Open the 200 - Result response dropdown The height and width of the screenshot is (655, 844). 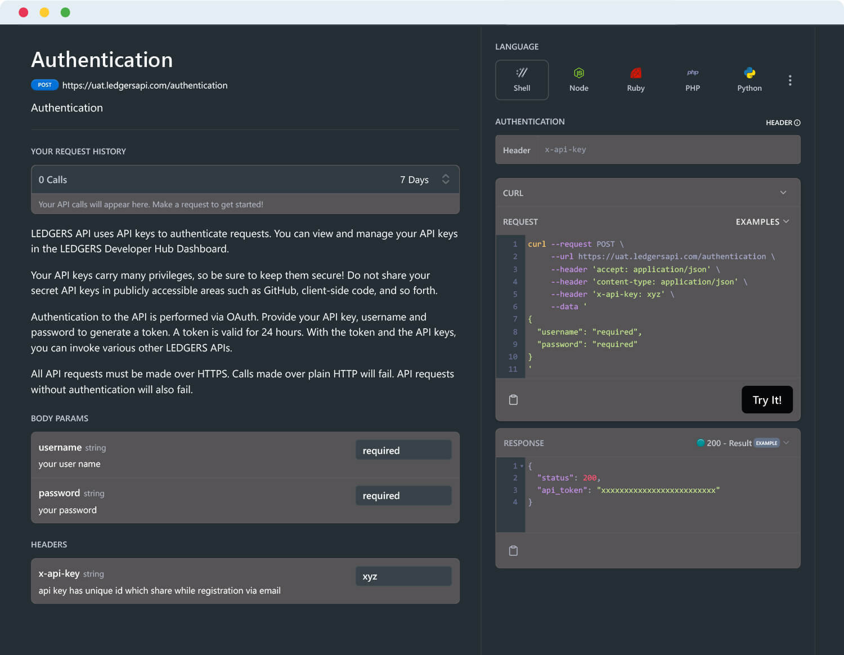743,443
